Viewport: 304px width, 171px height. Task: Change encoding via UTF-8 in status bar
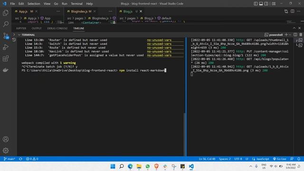(x=238, y=159)
